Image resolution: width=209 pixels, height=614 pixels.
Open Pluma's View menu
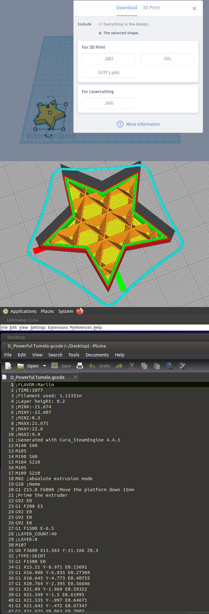tap(37, 355)
